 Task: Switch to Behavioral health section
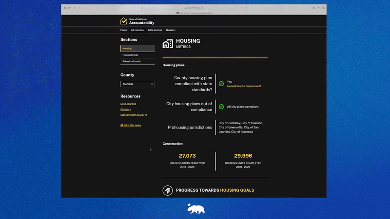point(132,61)
